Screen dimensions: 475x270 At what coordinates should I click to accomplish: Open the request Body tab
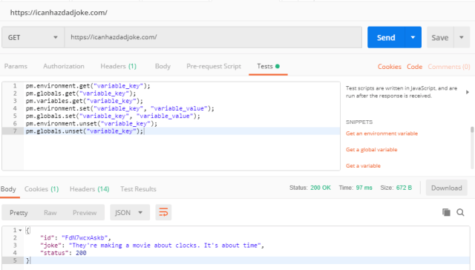coord(163,66)
